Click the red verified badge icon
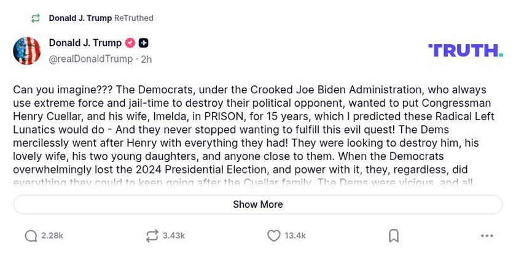 pos(130,43)
